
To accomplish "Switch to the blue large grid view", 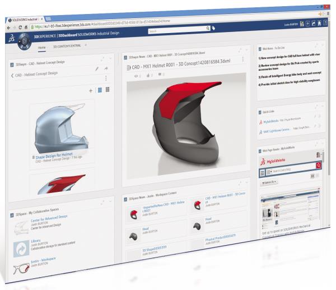I will coord(100,90).
